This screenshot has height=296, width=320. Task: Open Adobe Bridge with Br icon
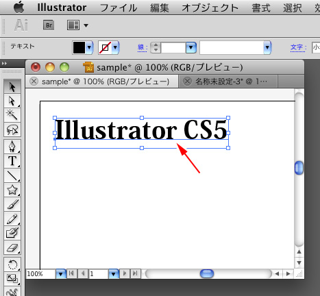(49, 25)
